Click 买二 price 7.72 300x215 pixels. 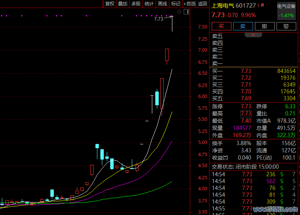[x=246, y=78]
